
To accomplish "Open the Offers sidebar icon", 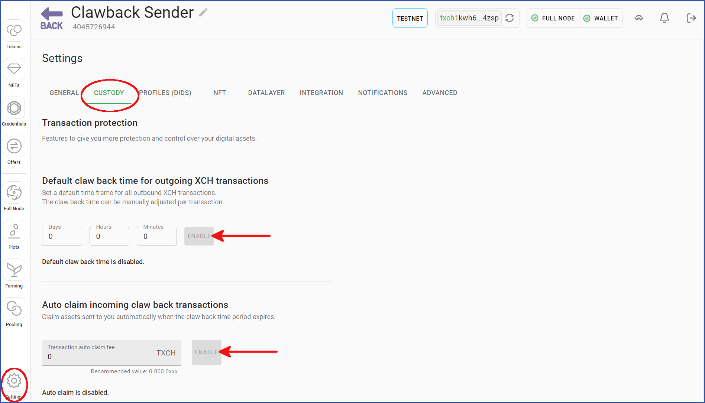I will (14, 146).
